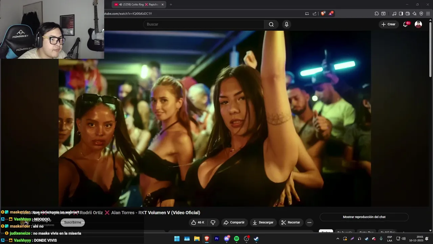Click the music video player
Screen dimensions: 433x244
[x=215, y=119]
